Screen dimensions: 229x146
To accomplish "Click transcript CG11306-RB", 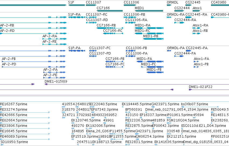I will click(134, 15).
